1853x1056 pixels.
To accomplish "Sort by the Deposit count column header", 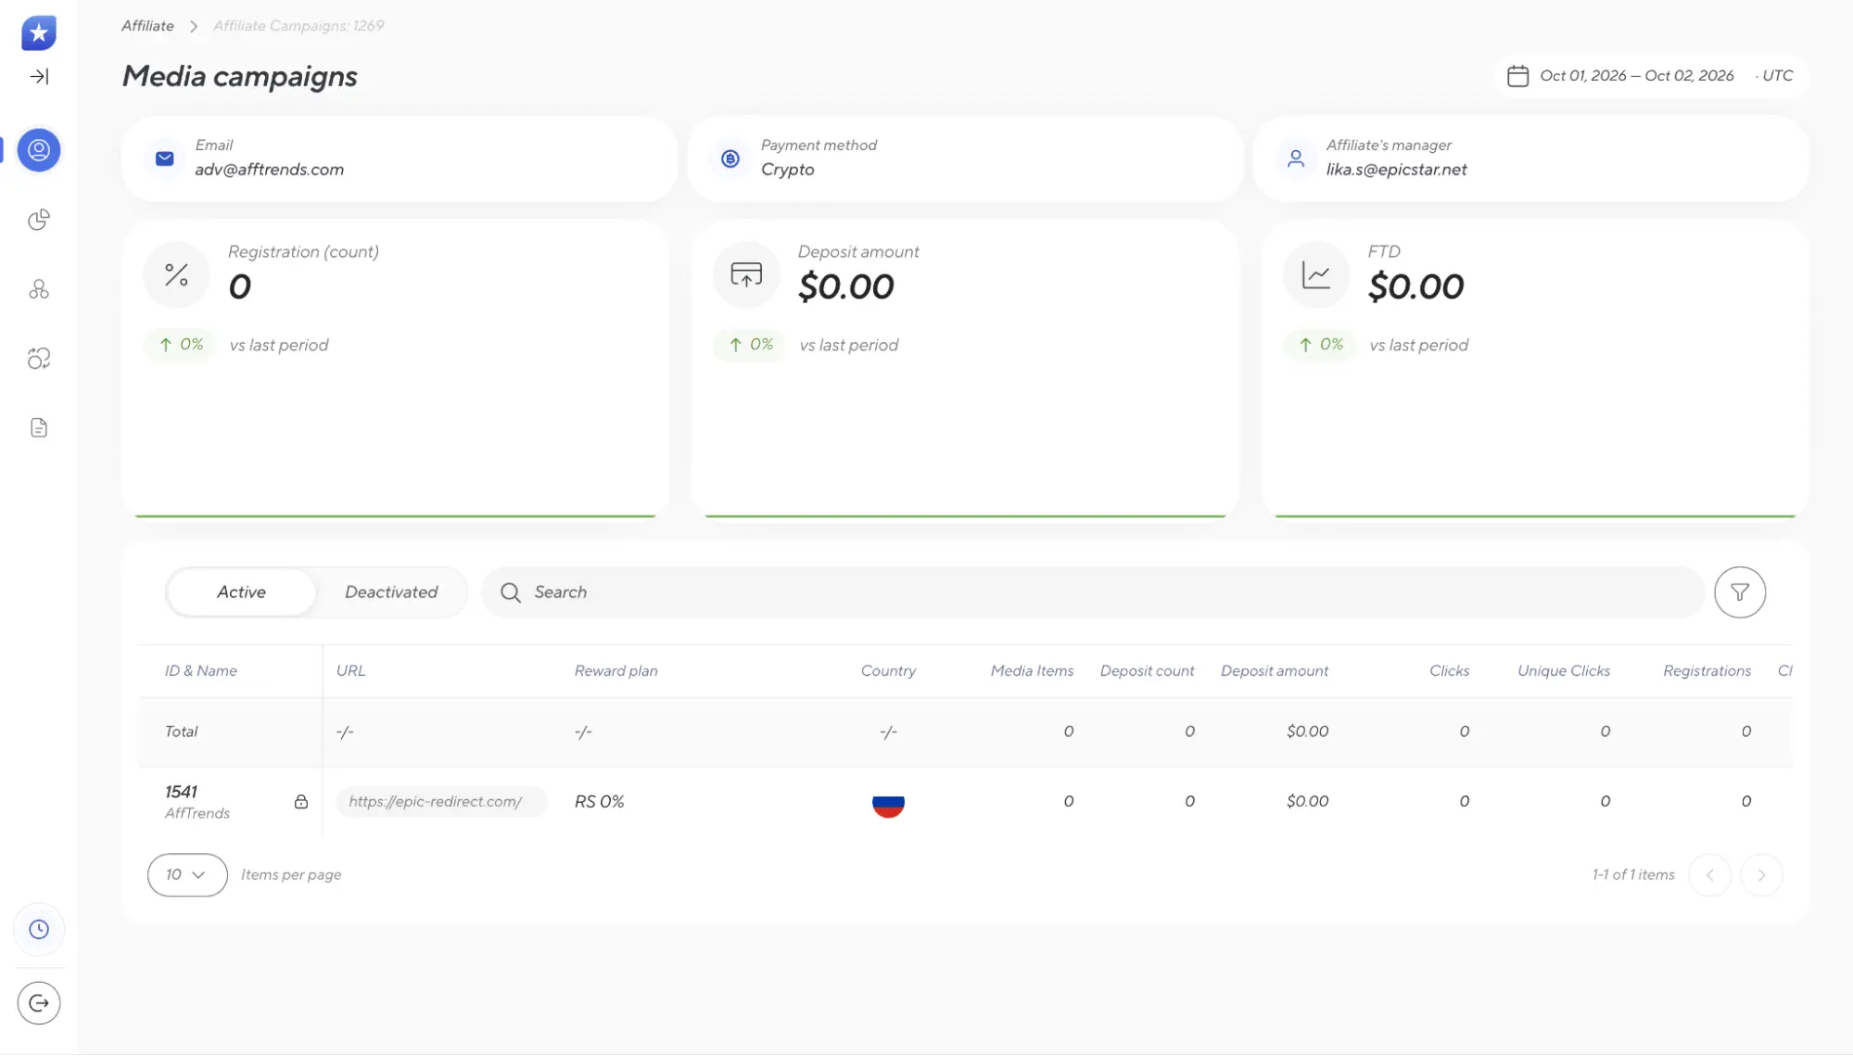I will coord(1147,670).
